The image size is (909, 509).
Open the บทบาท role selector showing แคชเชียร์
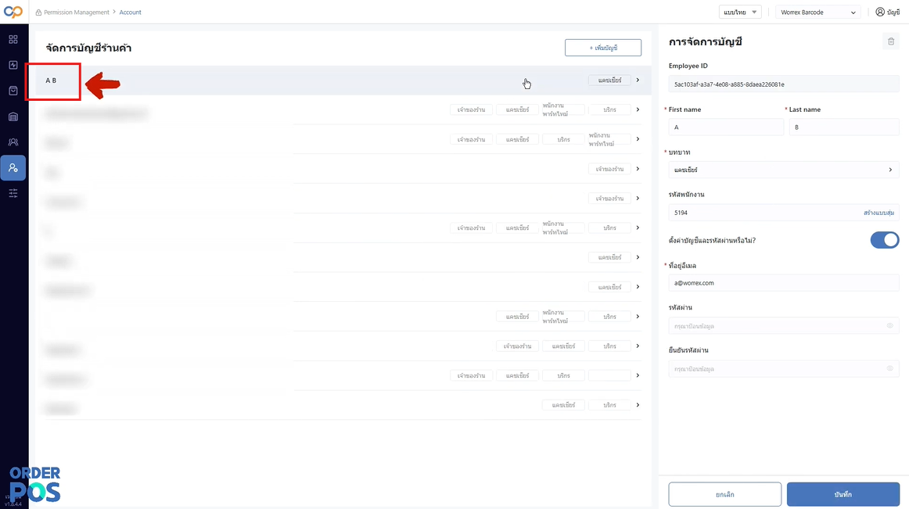784,170
